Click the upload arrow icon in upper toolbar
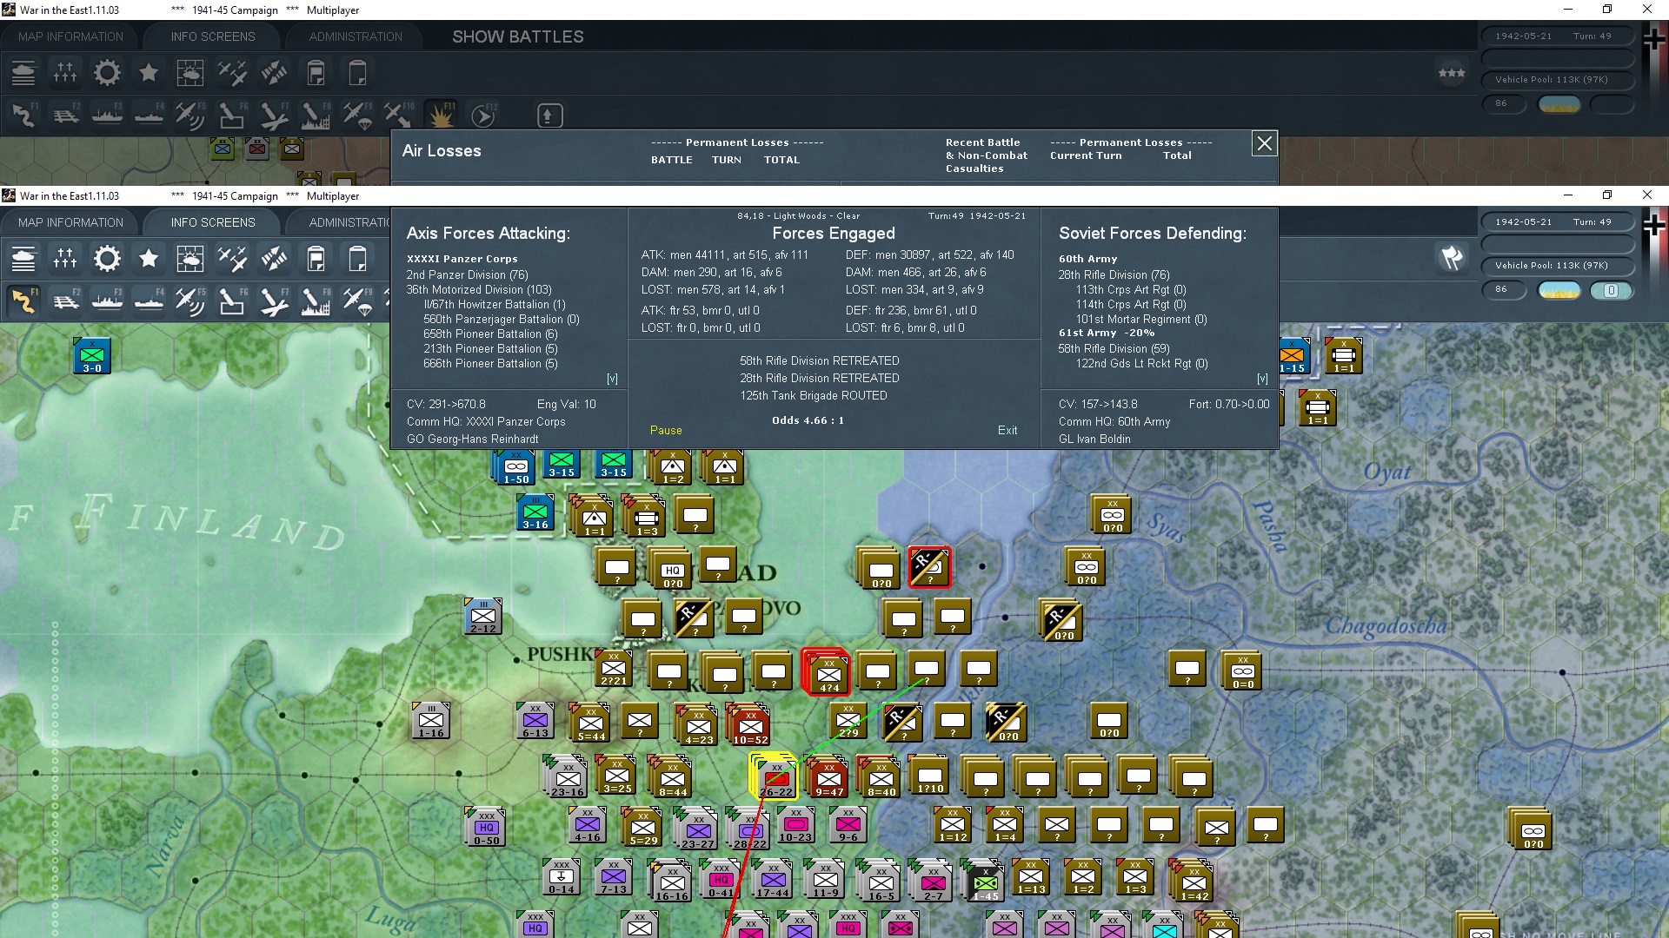This screenshot has width=1669, height=938. [549, 116]
